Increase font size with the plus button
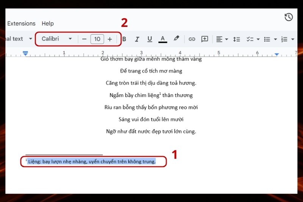This screenshot has height=202, width=303. point(110,39)
